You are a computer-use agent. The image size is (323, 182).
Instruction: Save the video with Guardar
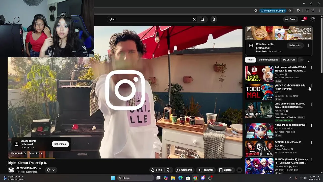tap(226, 170)
